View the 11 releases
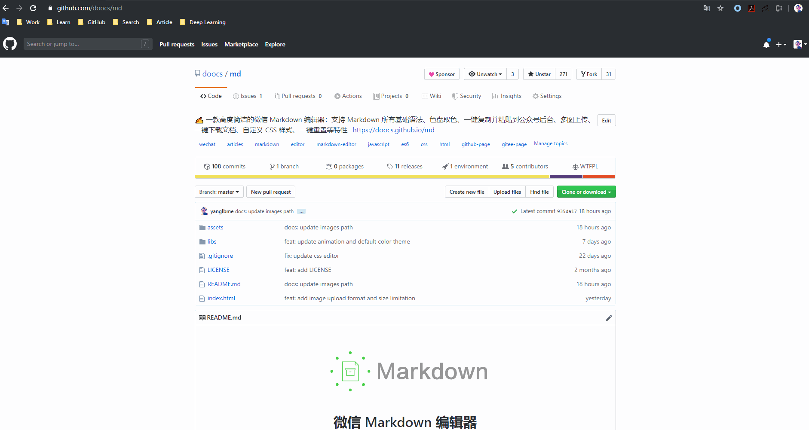 click(x=405, y=167)
